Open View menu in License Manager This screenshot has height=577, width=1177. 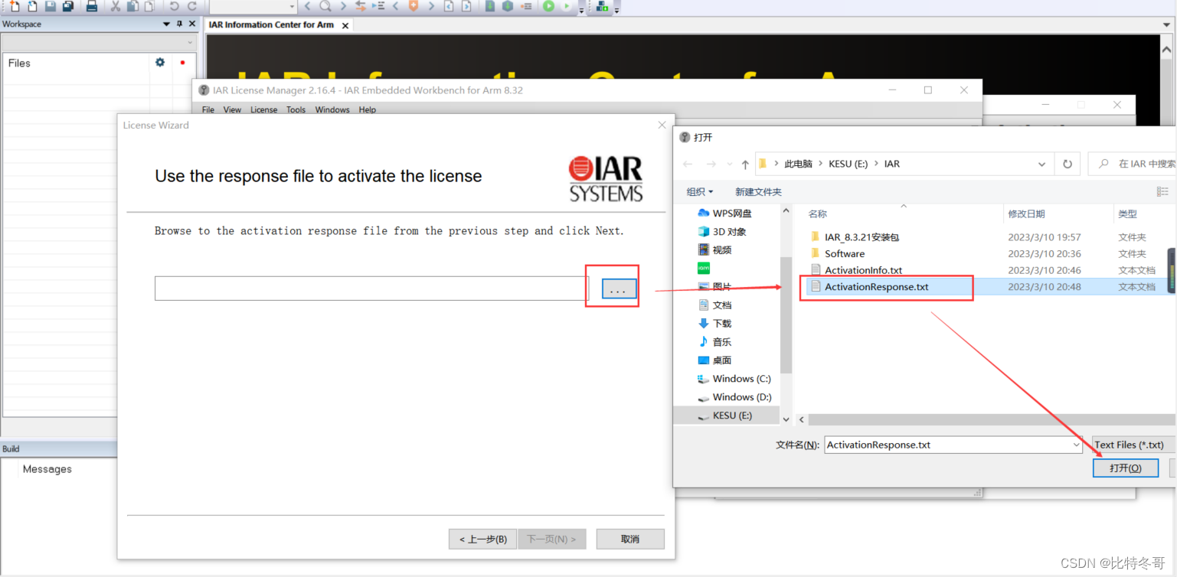(232, 109)
